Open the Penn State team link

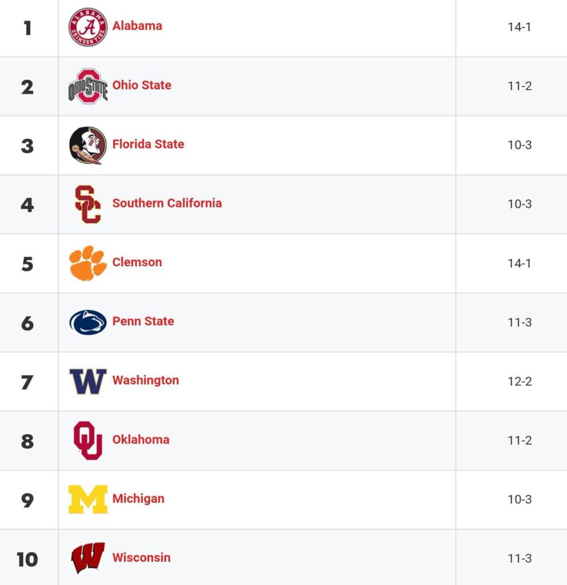point(143,321)
